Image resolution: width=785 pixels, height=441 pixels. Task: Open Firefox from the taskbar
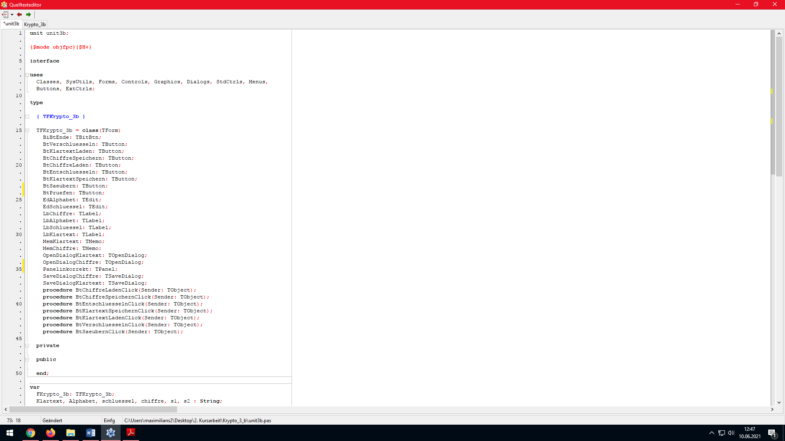coord(51,433)
